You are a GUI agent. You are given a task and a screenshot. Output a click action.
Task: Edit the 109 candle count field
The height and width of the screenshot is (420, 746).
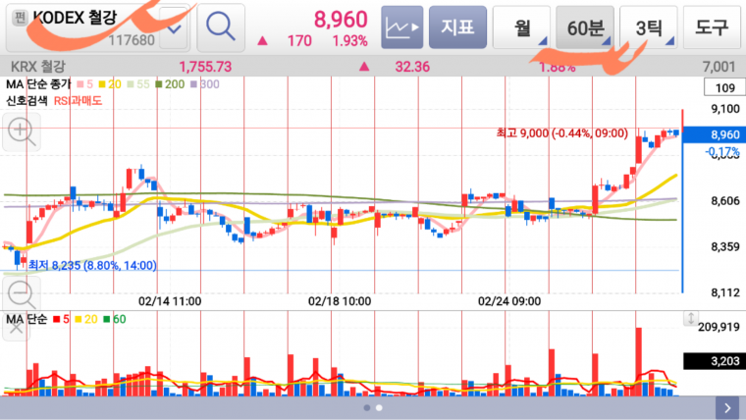(724, 87)
